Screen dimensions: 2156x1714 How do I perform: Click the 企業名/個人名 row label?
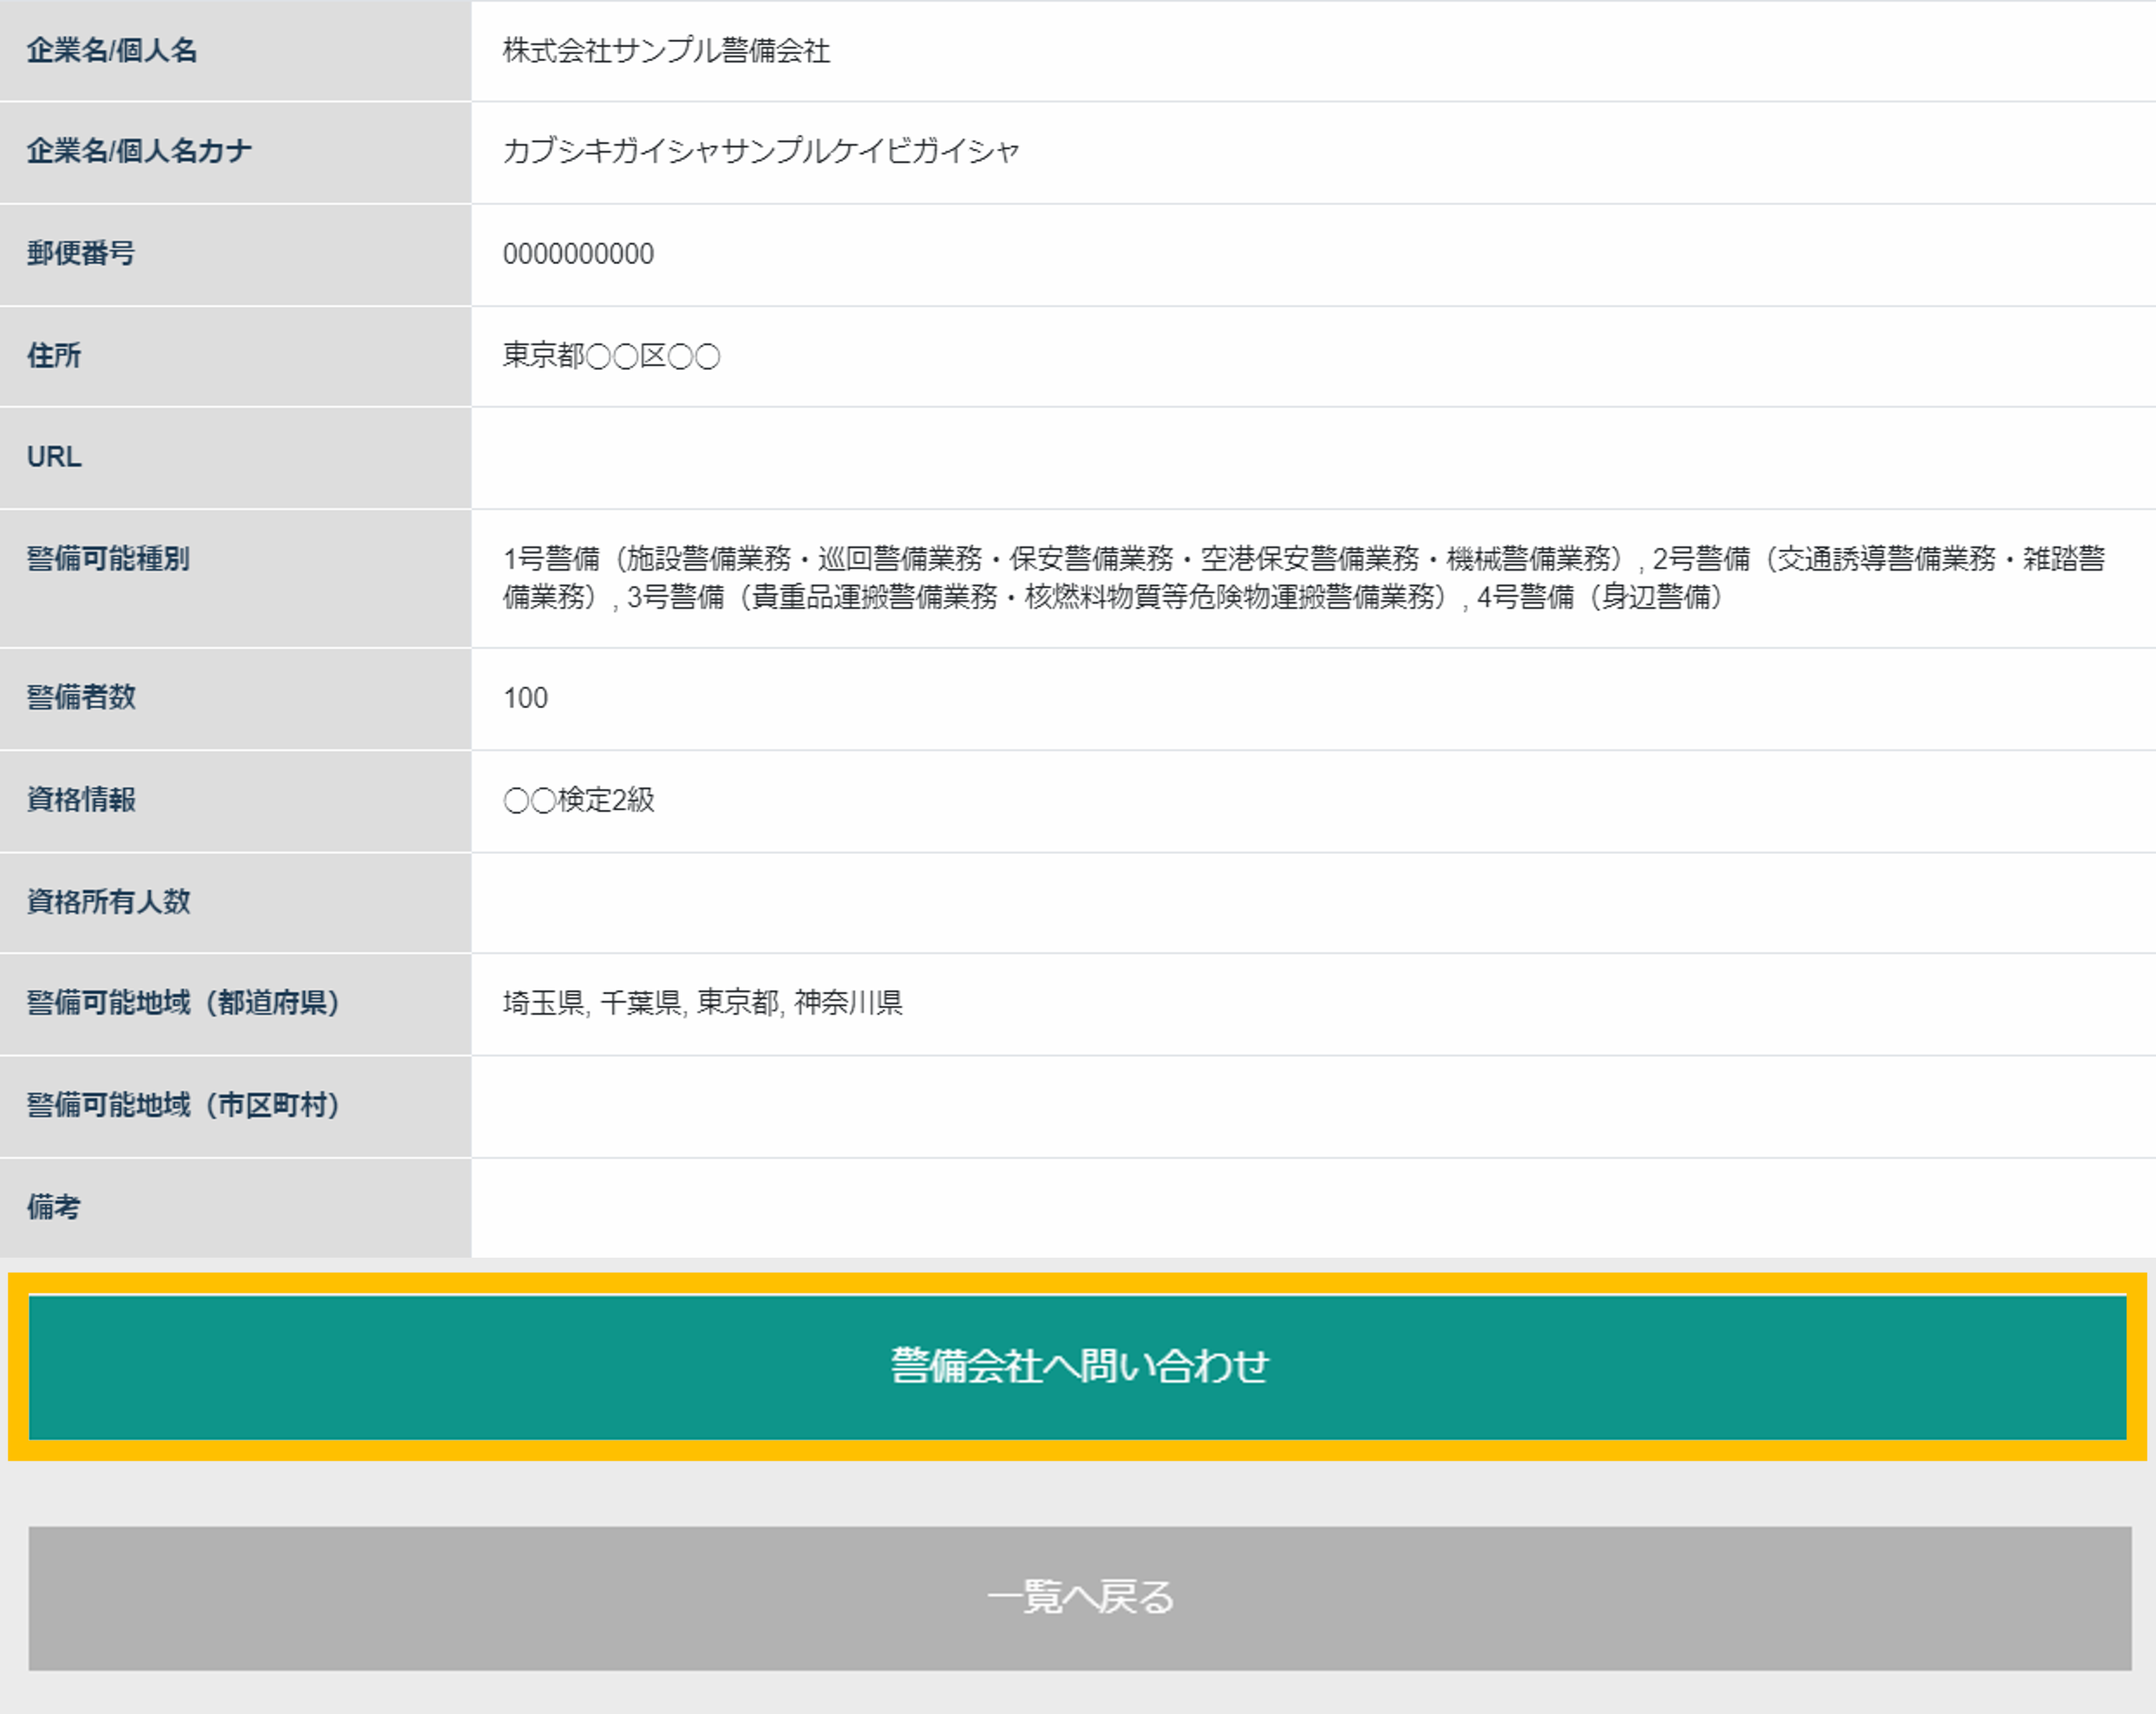(x=112, y=51)
